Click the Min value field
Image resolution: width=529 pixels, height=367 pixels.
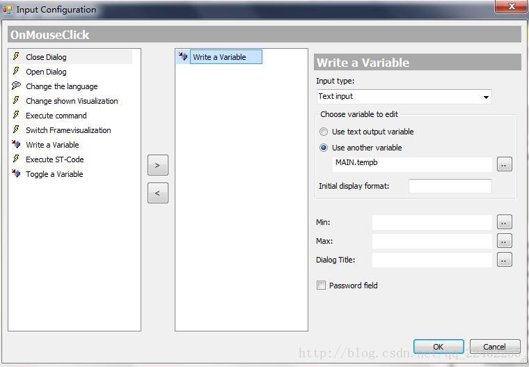[x=432, y=222]
